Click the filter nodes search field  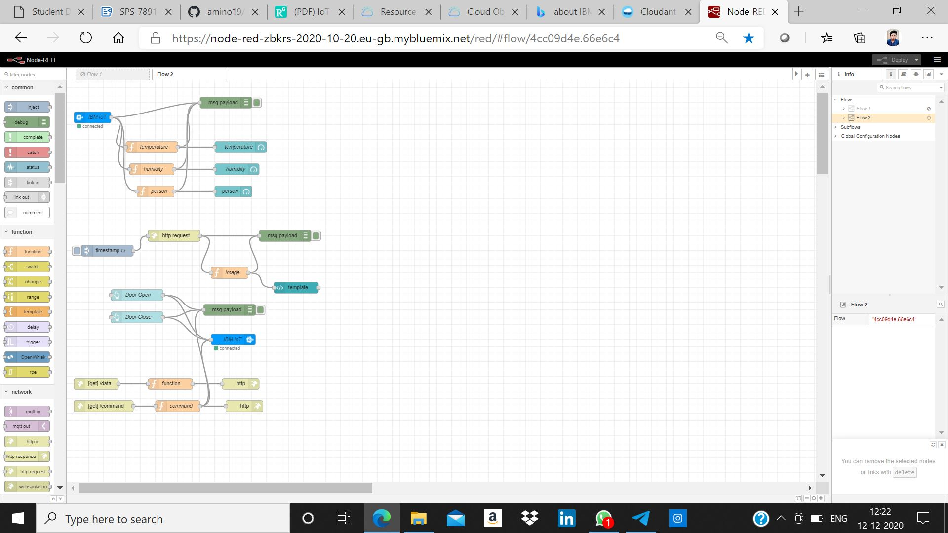tap(35, 75)
